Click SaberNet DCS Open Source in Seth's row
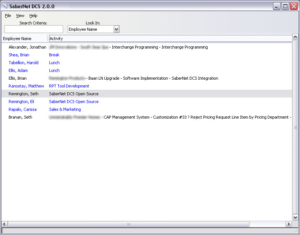300x235 pixels. pyautogui.click(x=74, y=94)
